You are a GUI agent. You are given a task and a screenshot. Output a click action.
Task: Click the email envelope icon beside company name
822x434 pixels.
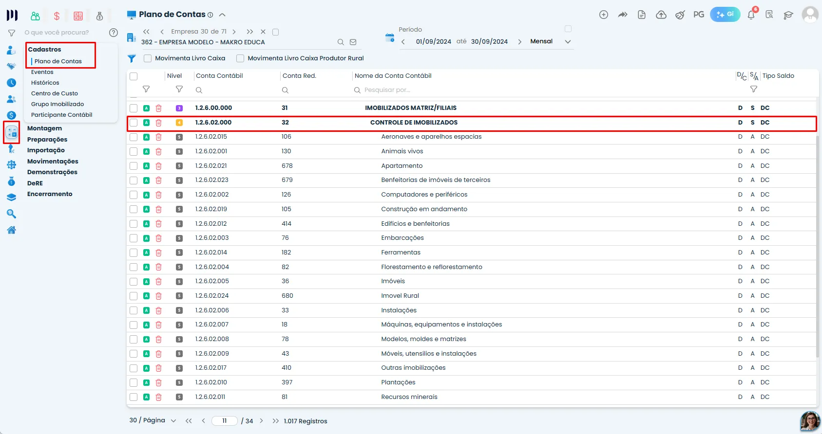pos(353,42)
